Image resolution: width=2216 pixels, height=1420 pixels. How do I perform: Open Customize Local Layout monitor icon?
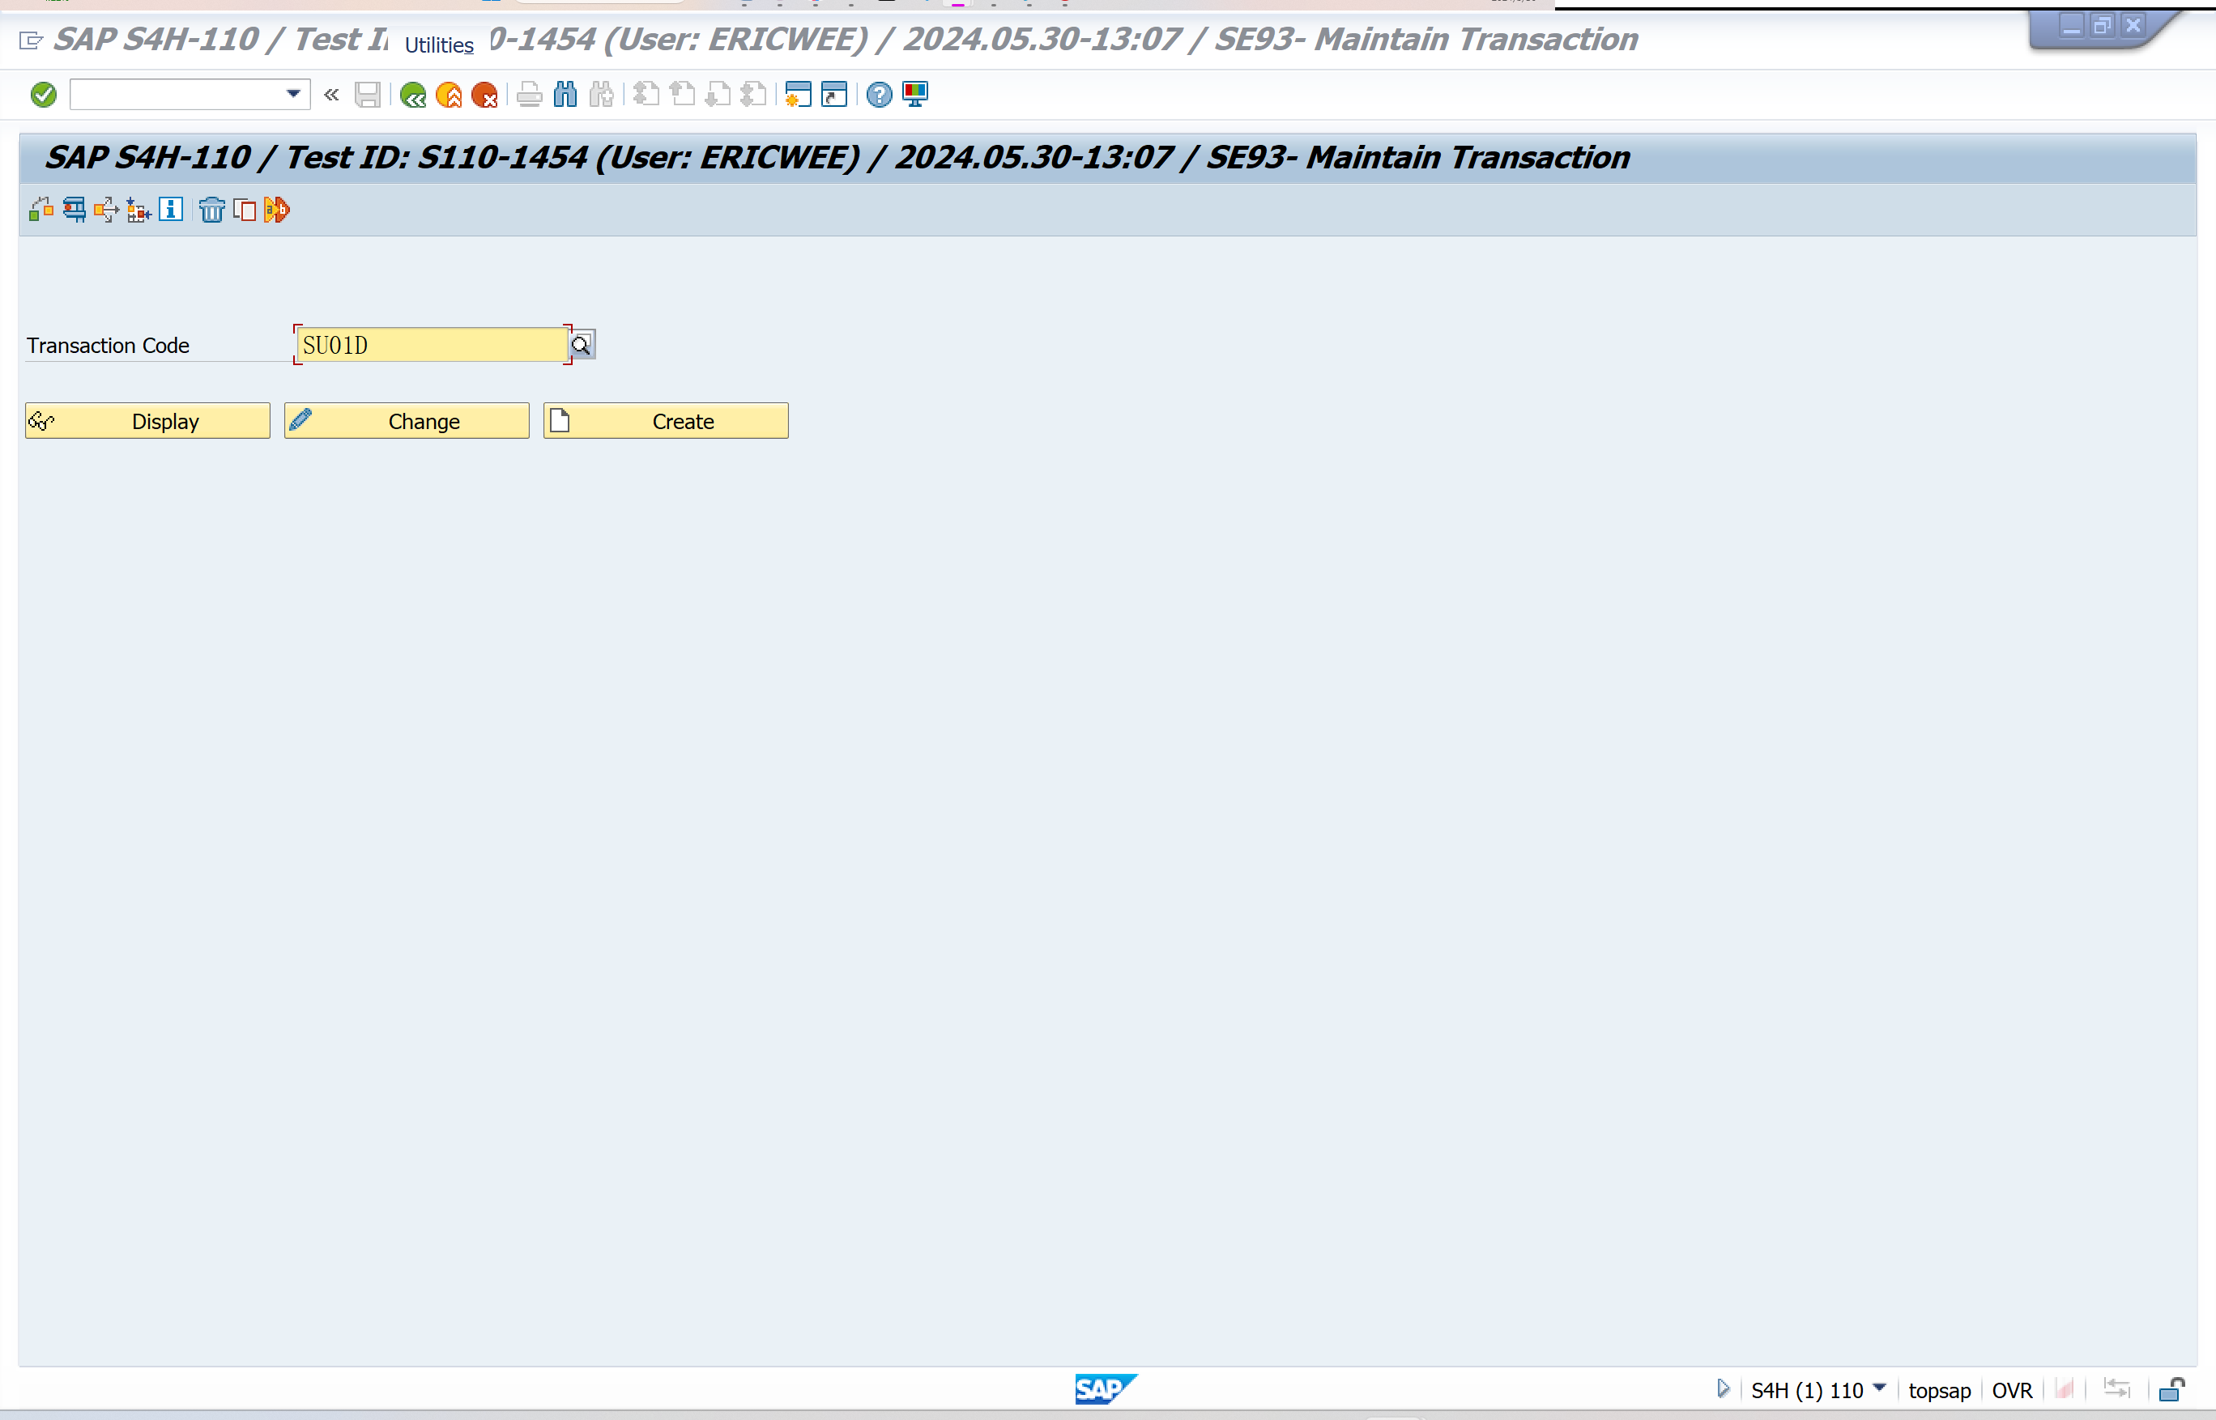pyautogui.click(x=915, y=95)
